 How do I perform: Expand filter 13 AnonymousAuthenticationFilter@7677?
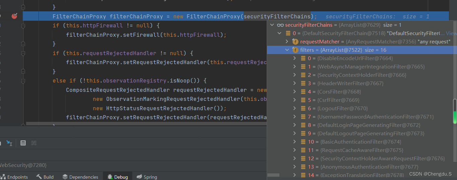point(295,167)
